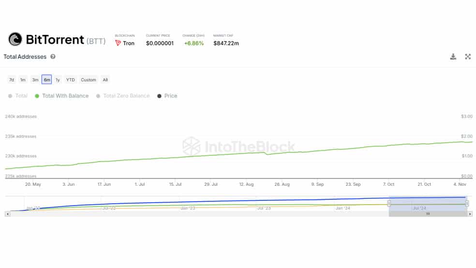Click the 230k addresses axis label
Viewport: 476px width, 268px height.
tap(21, 156)
